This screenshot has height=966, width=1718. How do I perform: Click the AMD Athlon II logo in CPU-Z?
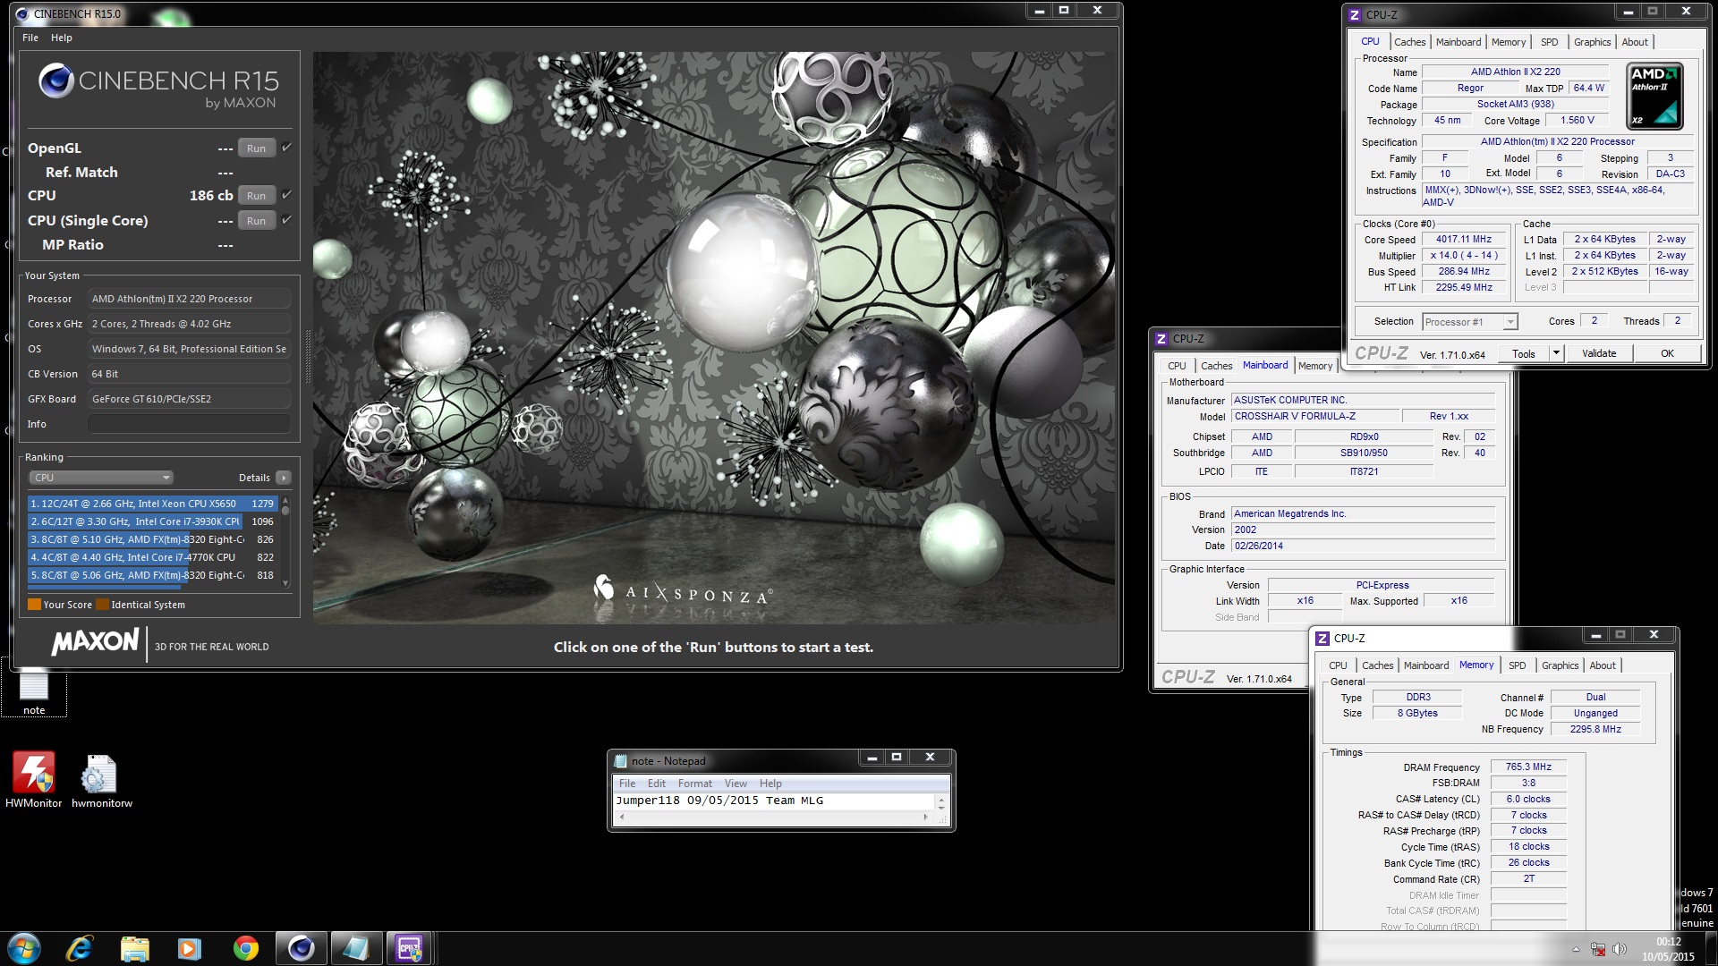[x=1654, y=96]
